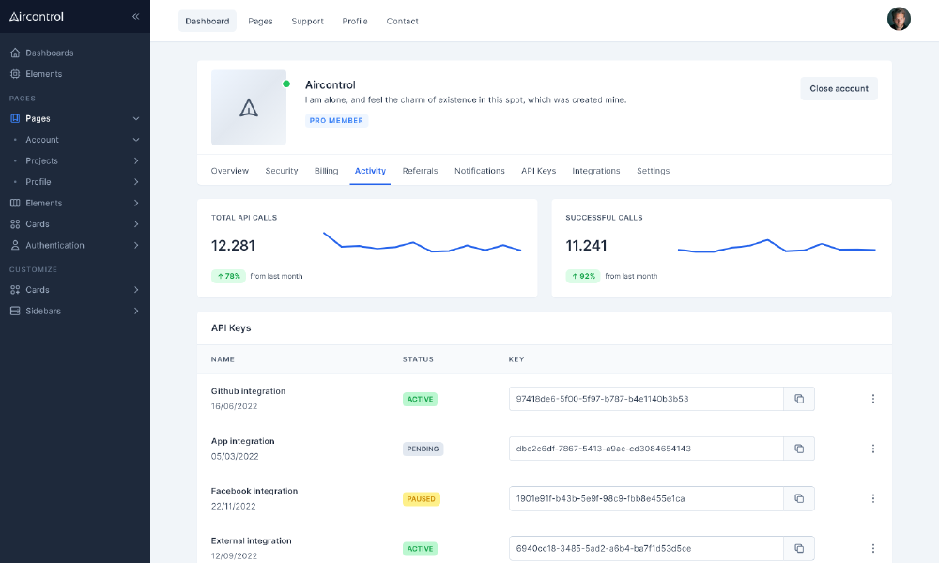
Task: Copy the Github integration API key
Action: click(x=799, y=399)
